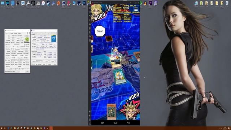Click CPU-Z Validate button
231x130 pixels.
point(49,64)
